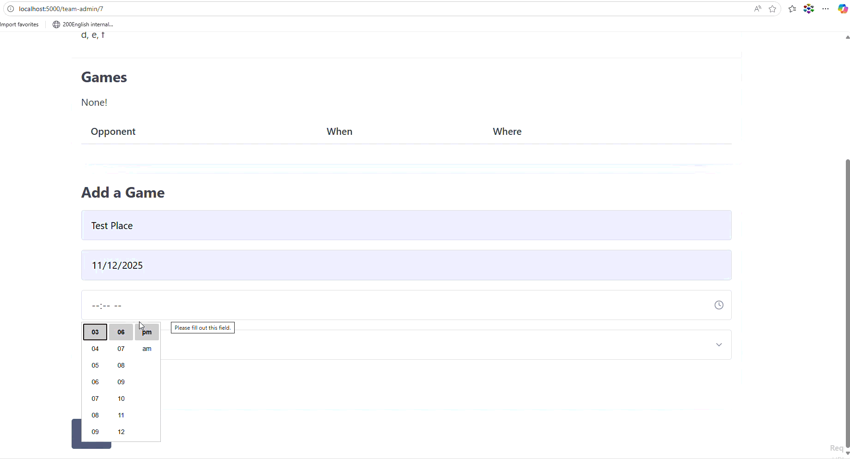Choose hour 05 in time picker
Image resolution: width=850 pixels, height=459 pixels.
tap(95, 365)
